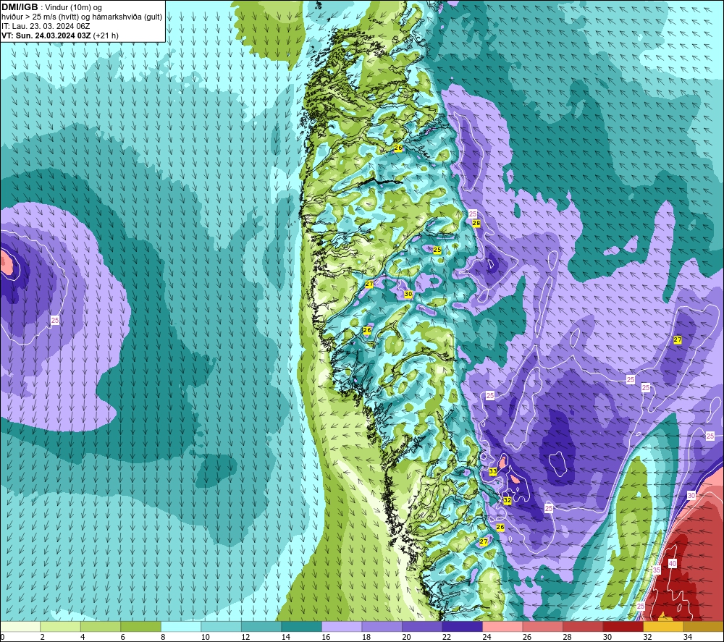Click the legend value 12
This screenshot has width=724, height=642.
pyautogui.click(x=245, y=637)
